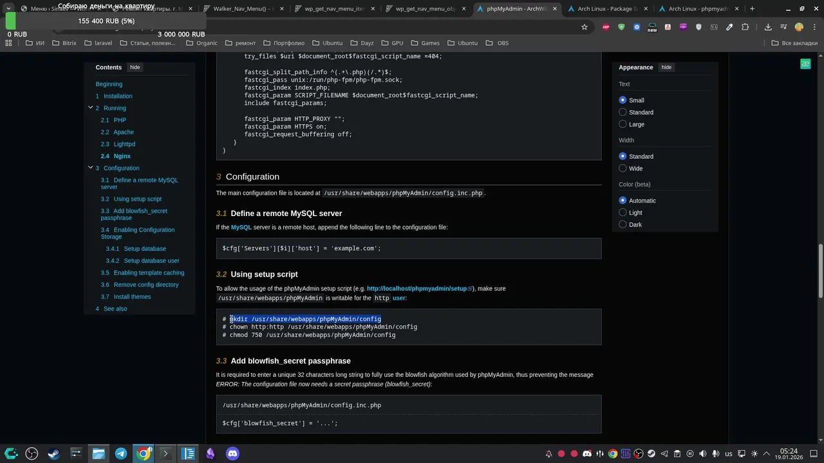Viewport: 824px width, 463px height.
Task: Click the microphone tray icon
Action: (x=716, y=454)
